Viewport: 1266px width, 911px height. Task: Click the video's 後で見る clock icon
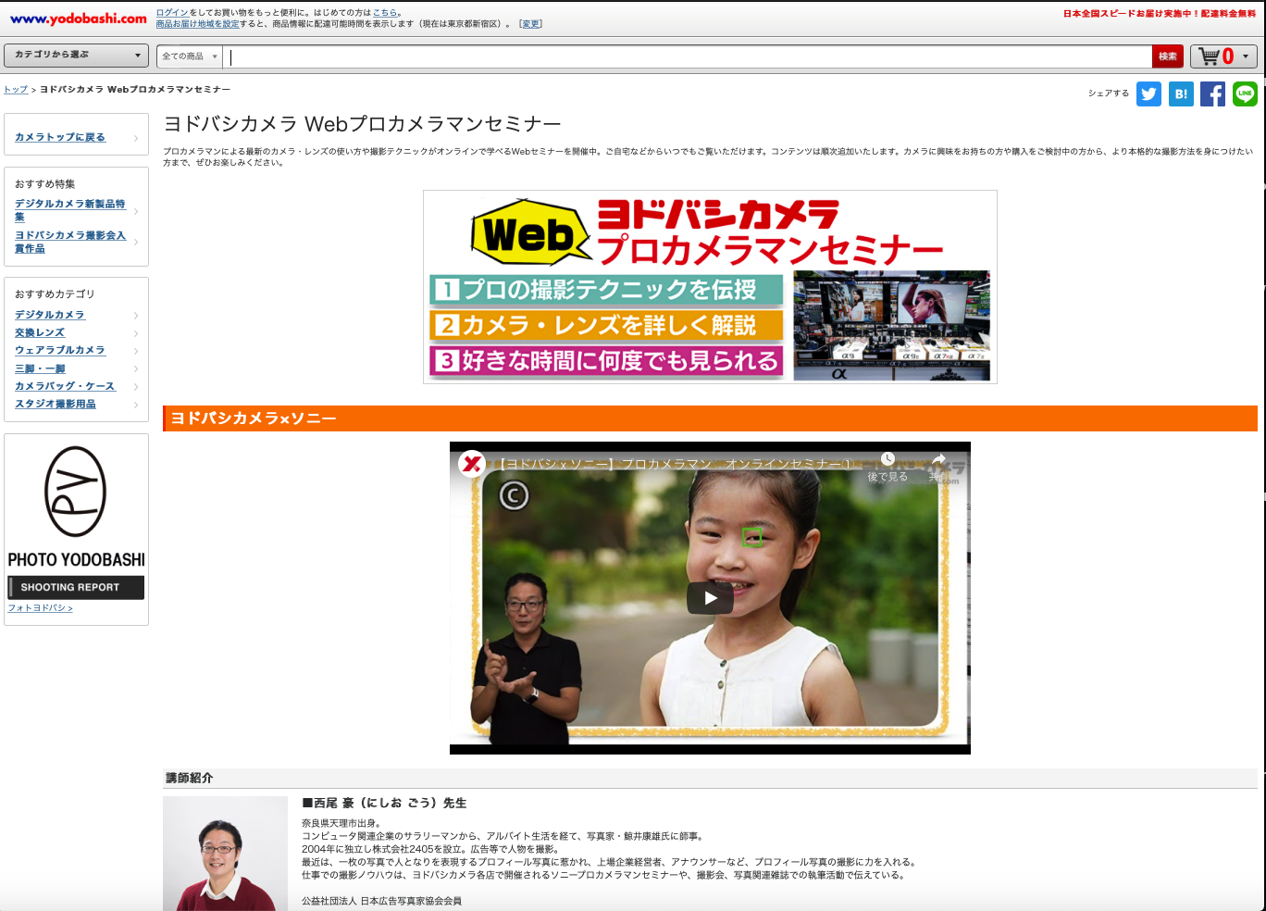(887, 459)
